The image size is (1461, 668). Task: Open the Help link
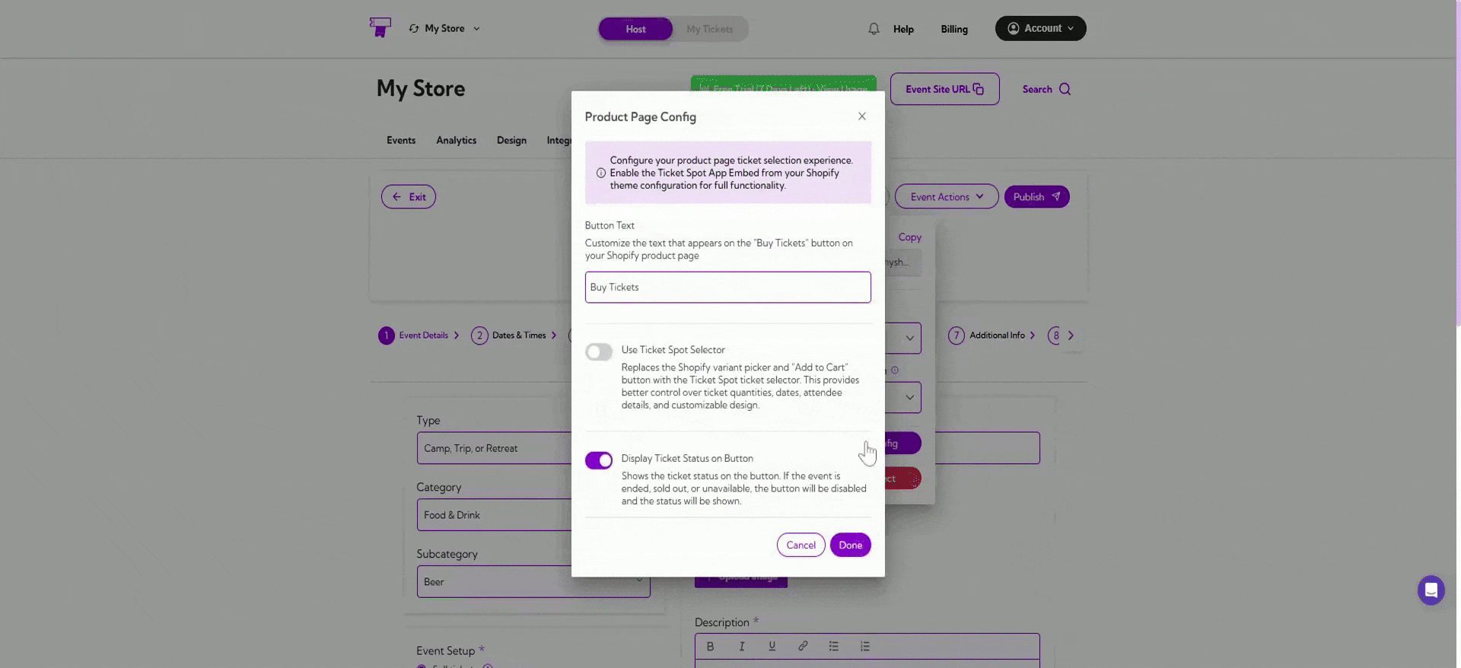(x=903, y=29)
